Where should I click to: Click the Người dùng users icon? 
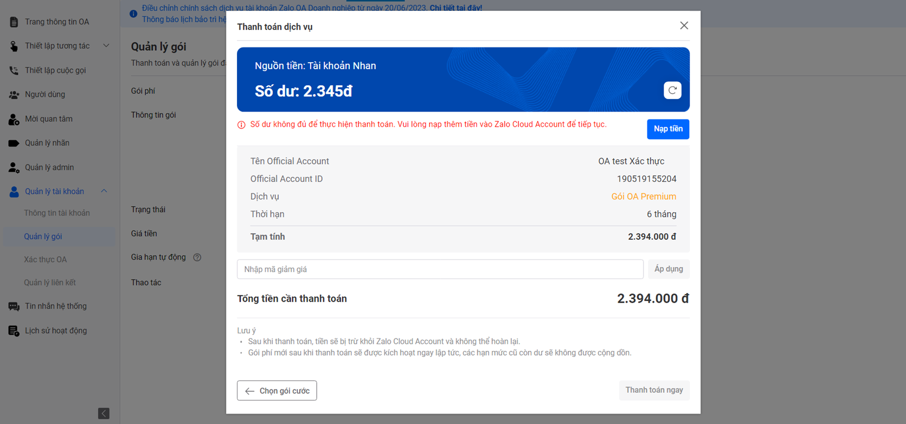tap(14, 95)
